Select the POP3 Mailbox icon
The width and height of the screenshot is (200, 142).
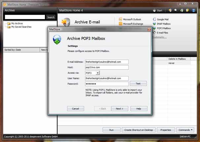point(154,28)
